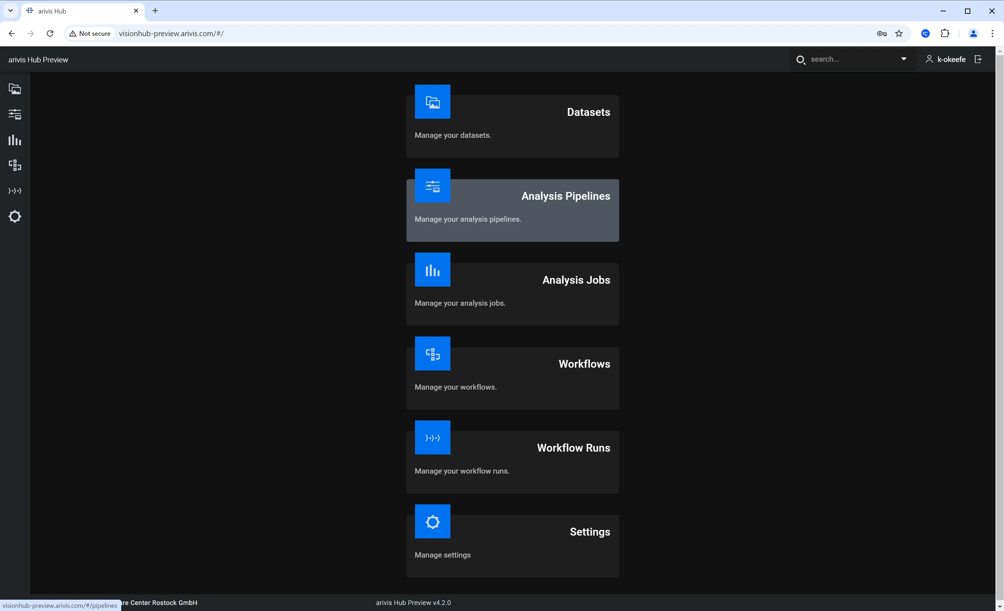
Task: Click the search magnifier icon
Action: coord(801,60)
